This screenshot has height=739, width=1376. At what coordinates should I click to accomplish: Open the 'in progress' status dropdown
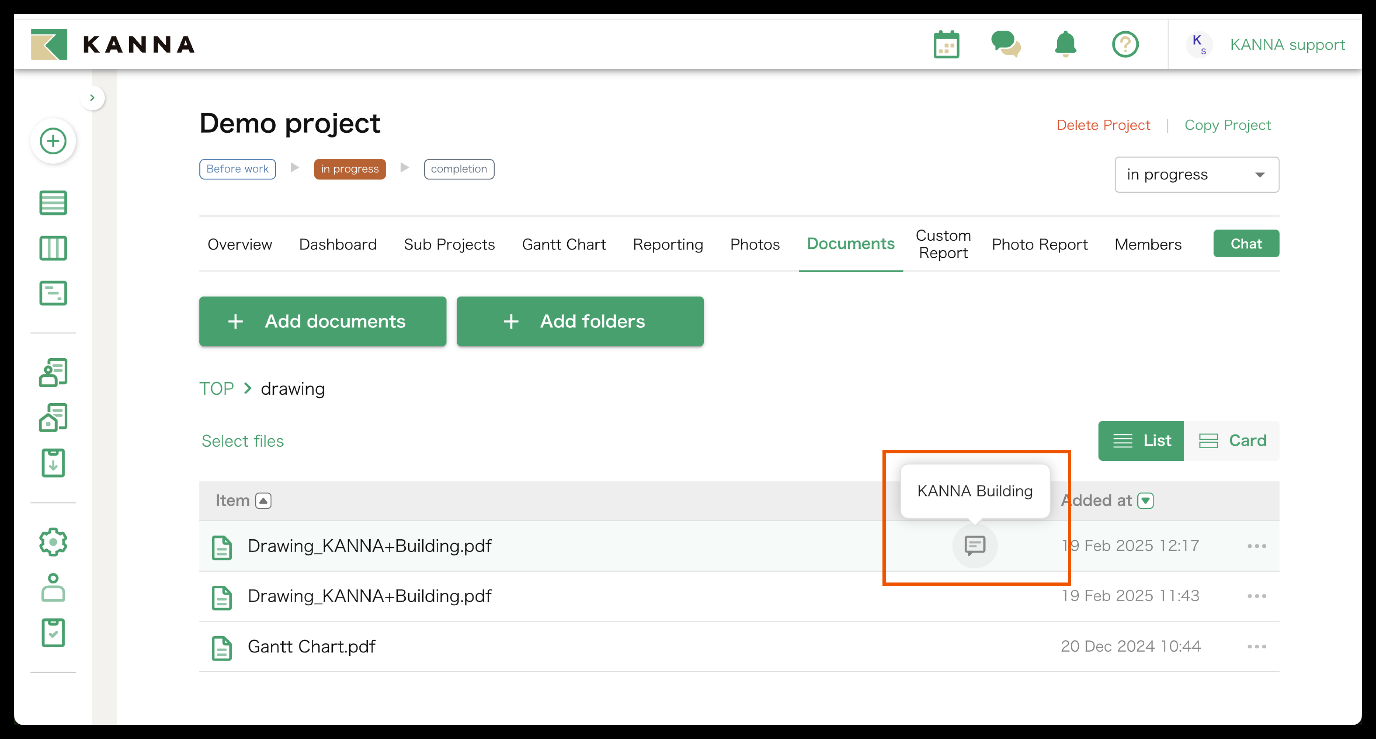1196,175
